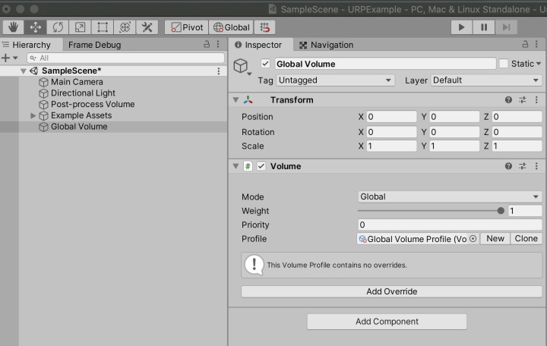Click the Priority field

[450, 225]
